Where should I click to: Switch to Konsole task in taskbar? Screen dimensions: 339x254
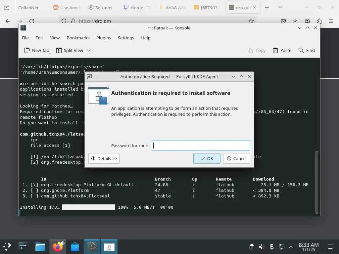click(x=92, y=246)
